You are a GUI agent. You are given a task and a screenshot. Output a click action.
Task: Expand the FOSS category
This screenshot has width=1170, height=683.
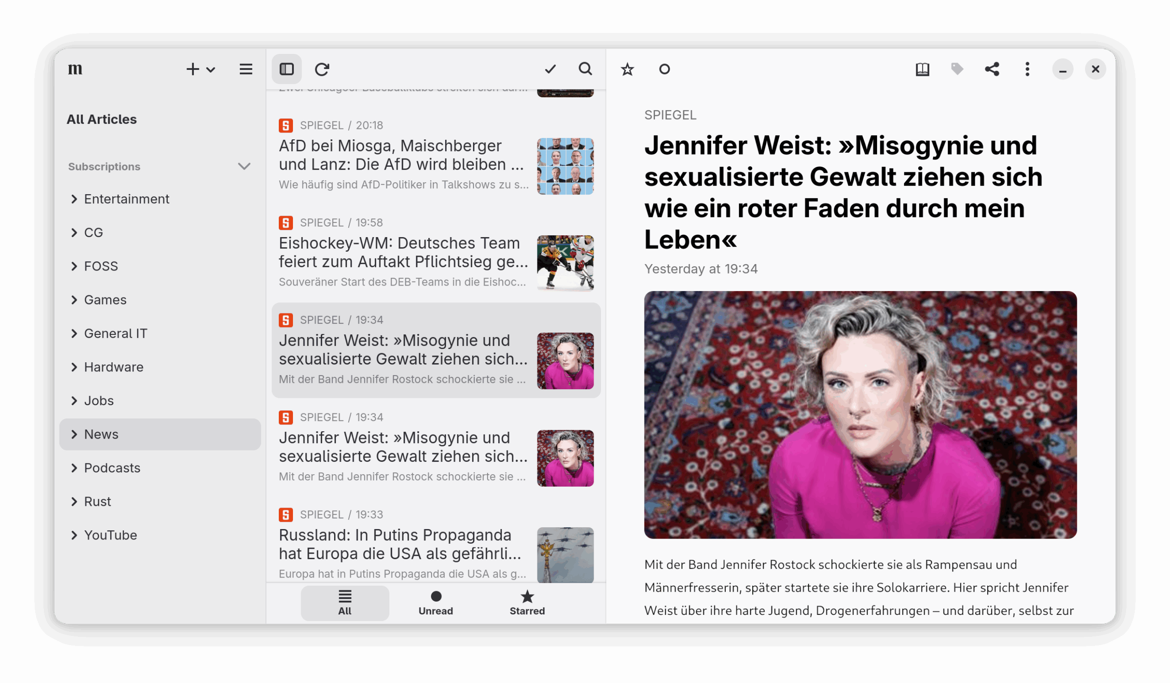pos(74,266)
